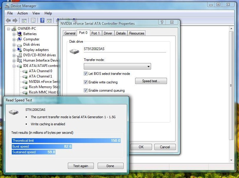The height and width of the screenshot is (178, 239).
Task: Click the Properties toolbar icon in Device Manager
Action: (x=33, y=21)
